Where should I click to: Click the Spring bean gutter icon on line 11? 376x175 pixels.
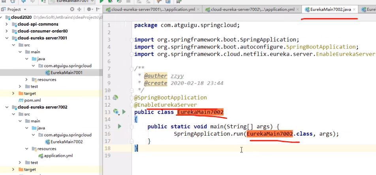pyautogui.click(x=116, y=98)
